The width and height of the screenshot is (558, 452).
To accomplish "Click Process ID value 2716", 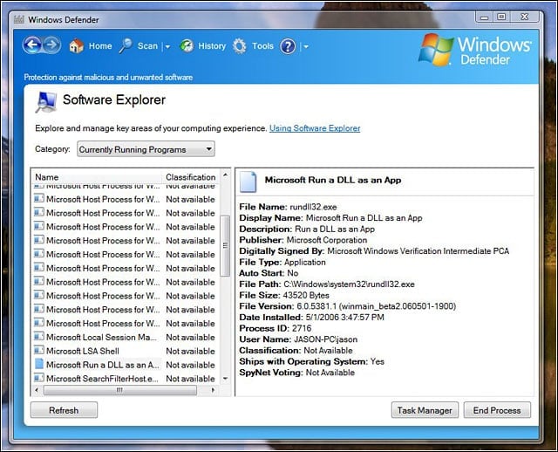I will coord(302,328).
